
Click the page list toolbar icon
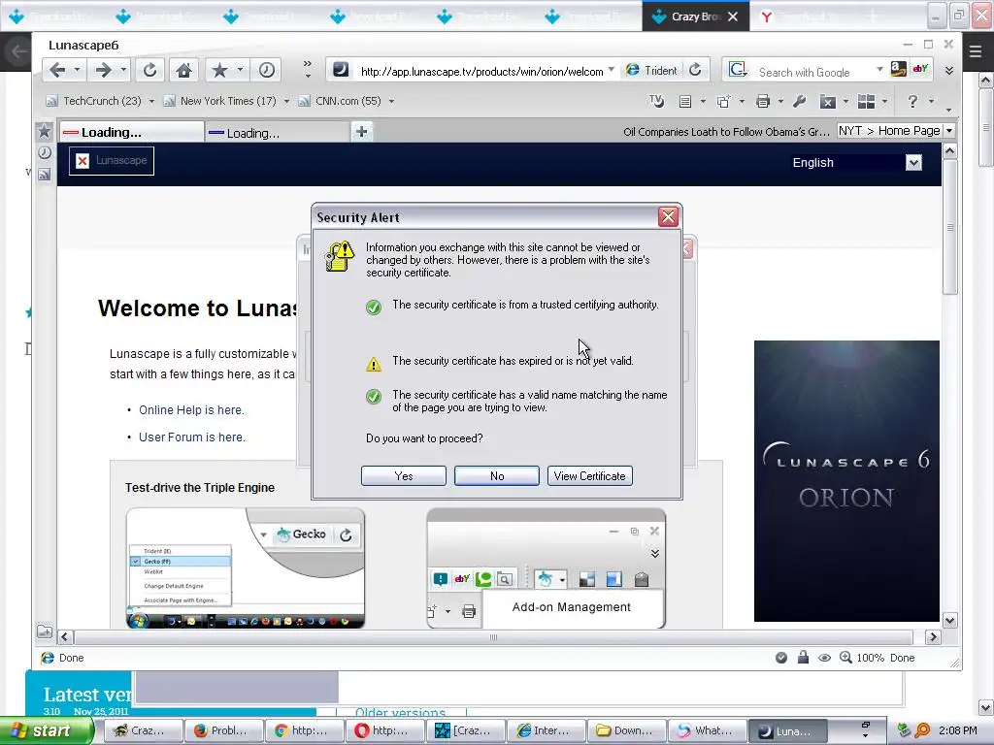coord(684,101)
